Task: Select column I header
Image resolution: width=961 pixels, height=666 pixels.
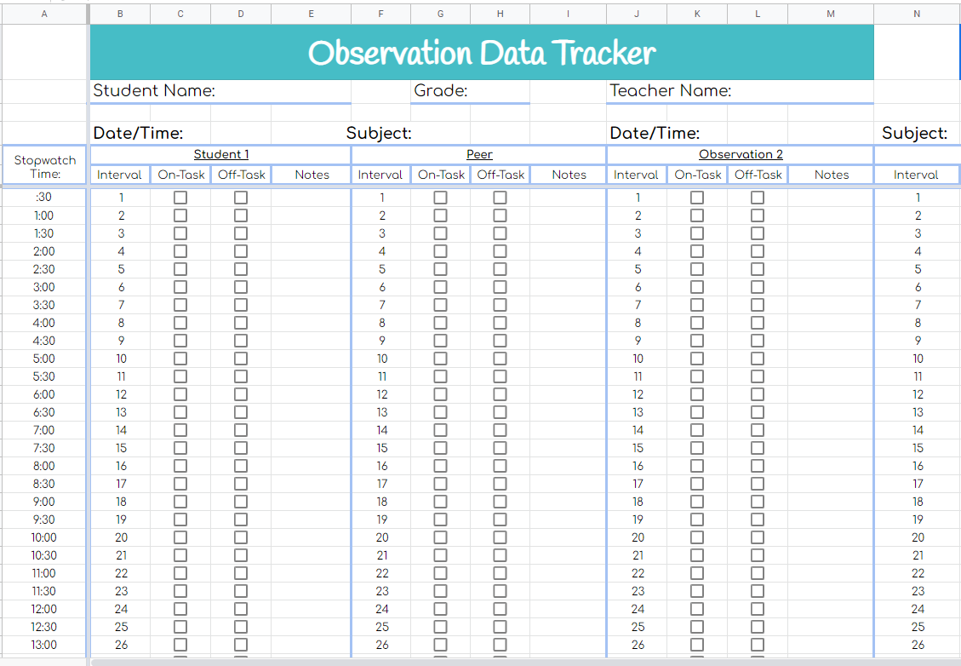Action: point(568,14)
